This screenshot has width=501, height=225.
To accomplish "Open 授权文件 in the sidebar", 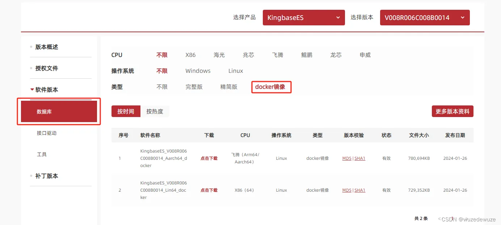I will click(x=47, y=68).
